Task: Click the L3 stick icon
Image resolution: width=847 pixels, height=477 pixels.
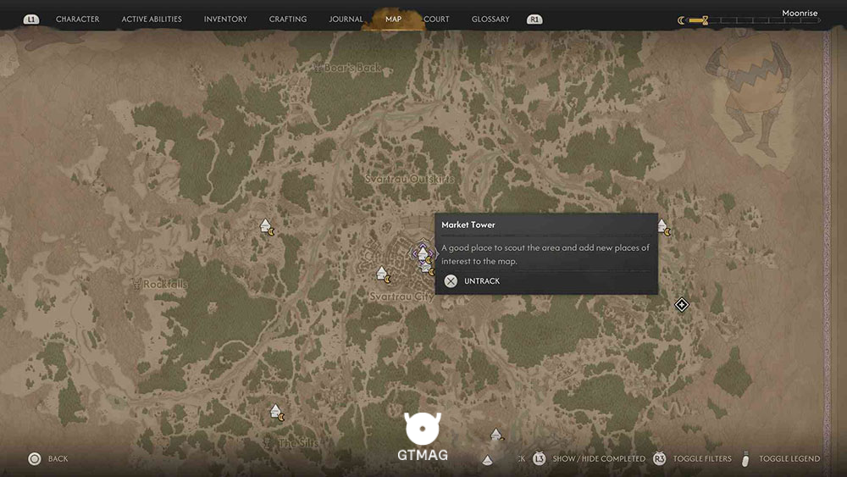Action: (539, 458)
